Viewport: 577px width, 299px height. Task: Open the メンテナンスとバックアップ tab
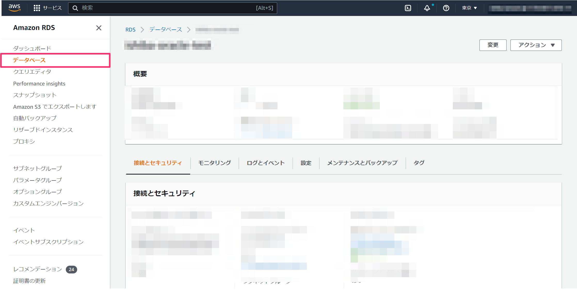click(x=362, y=163)
